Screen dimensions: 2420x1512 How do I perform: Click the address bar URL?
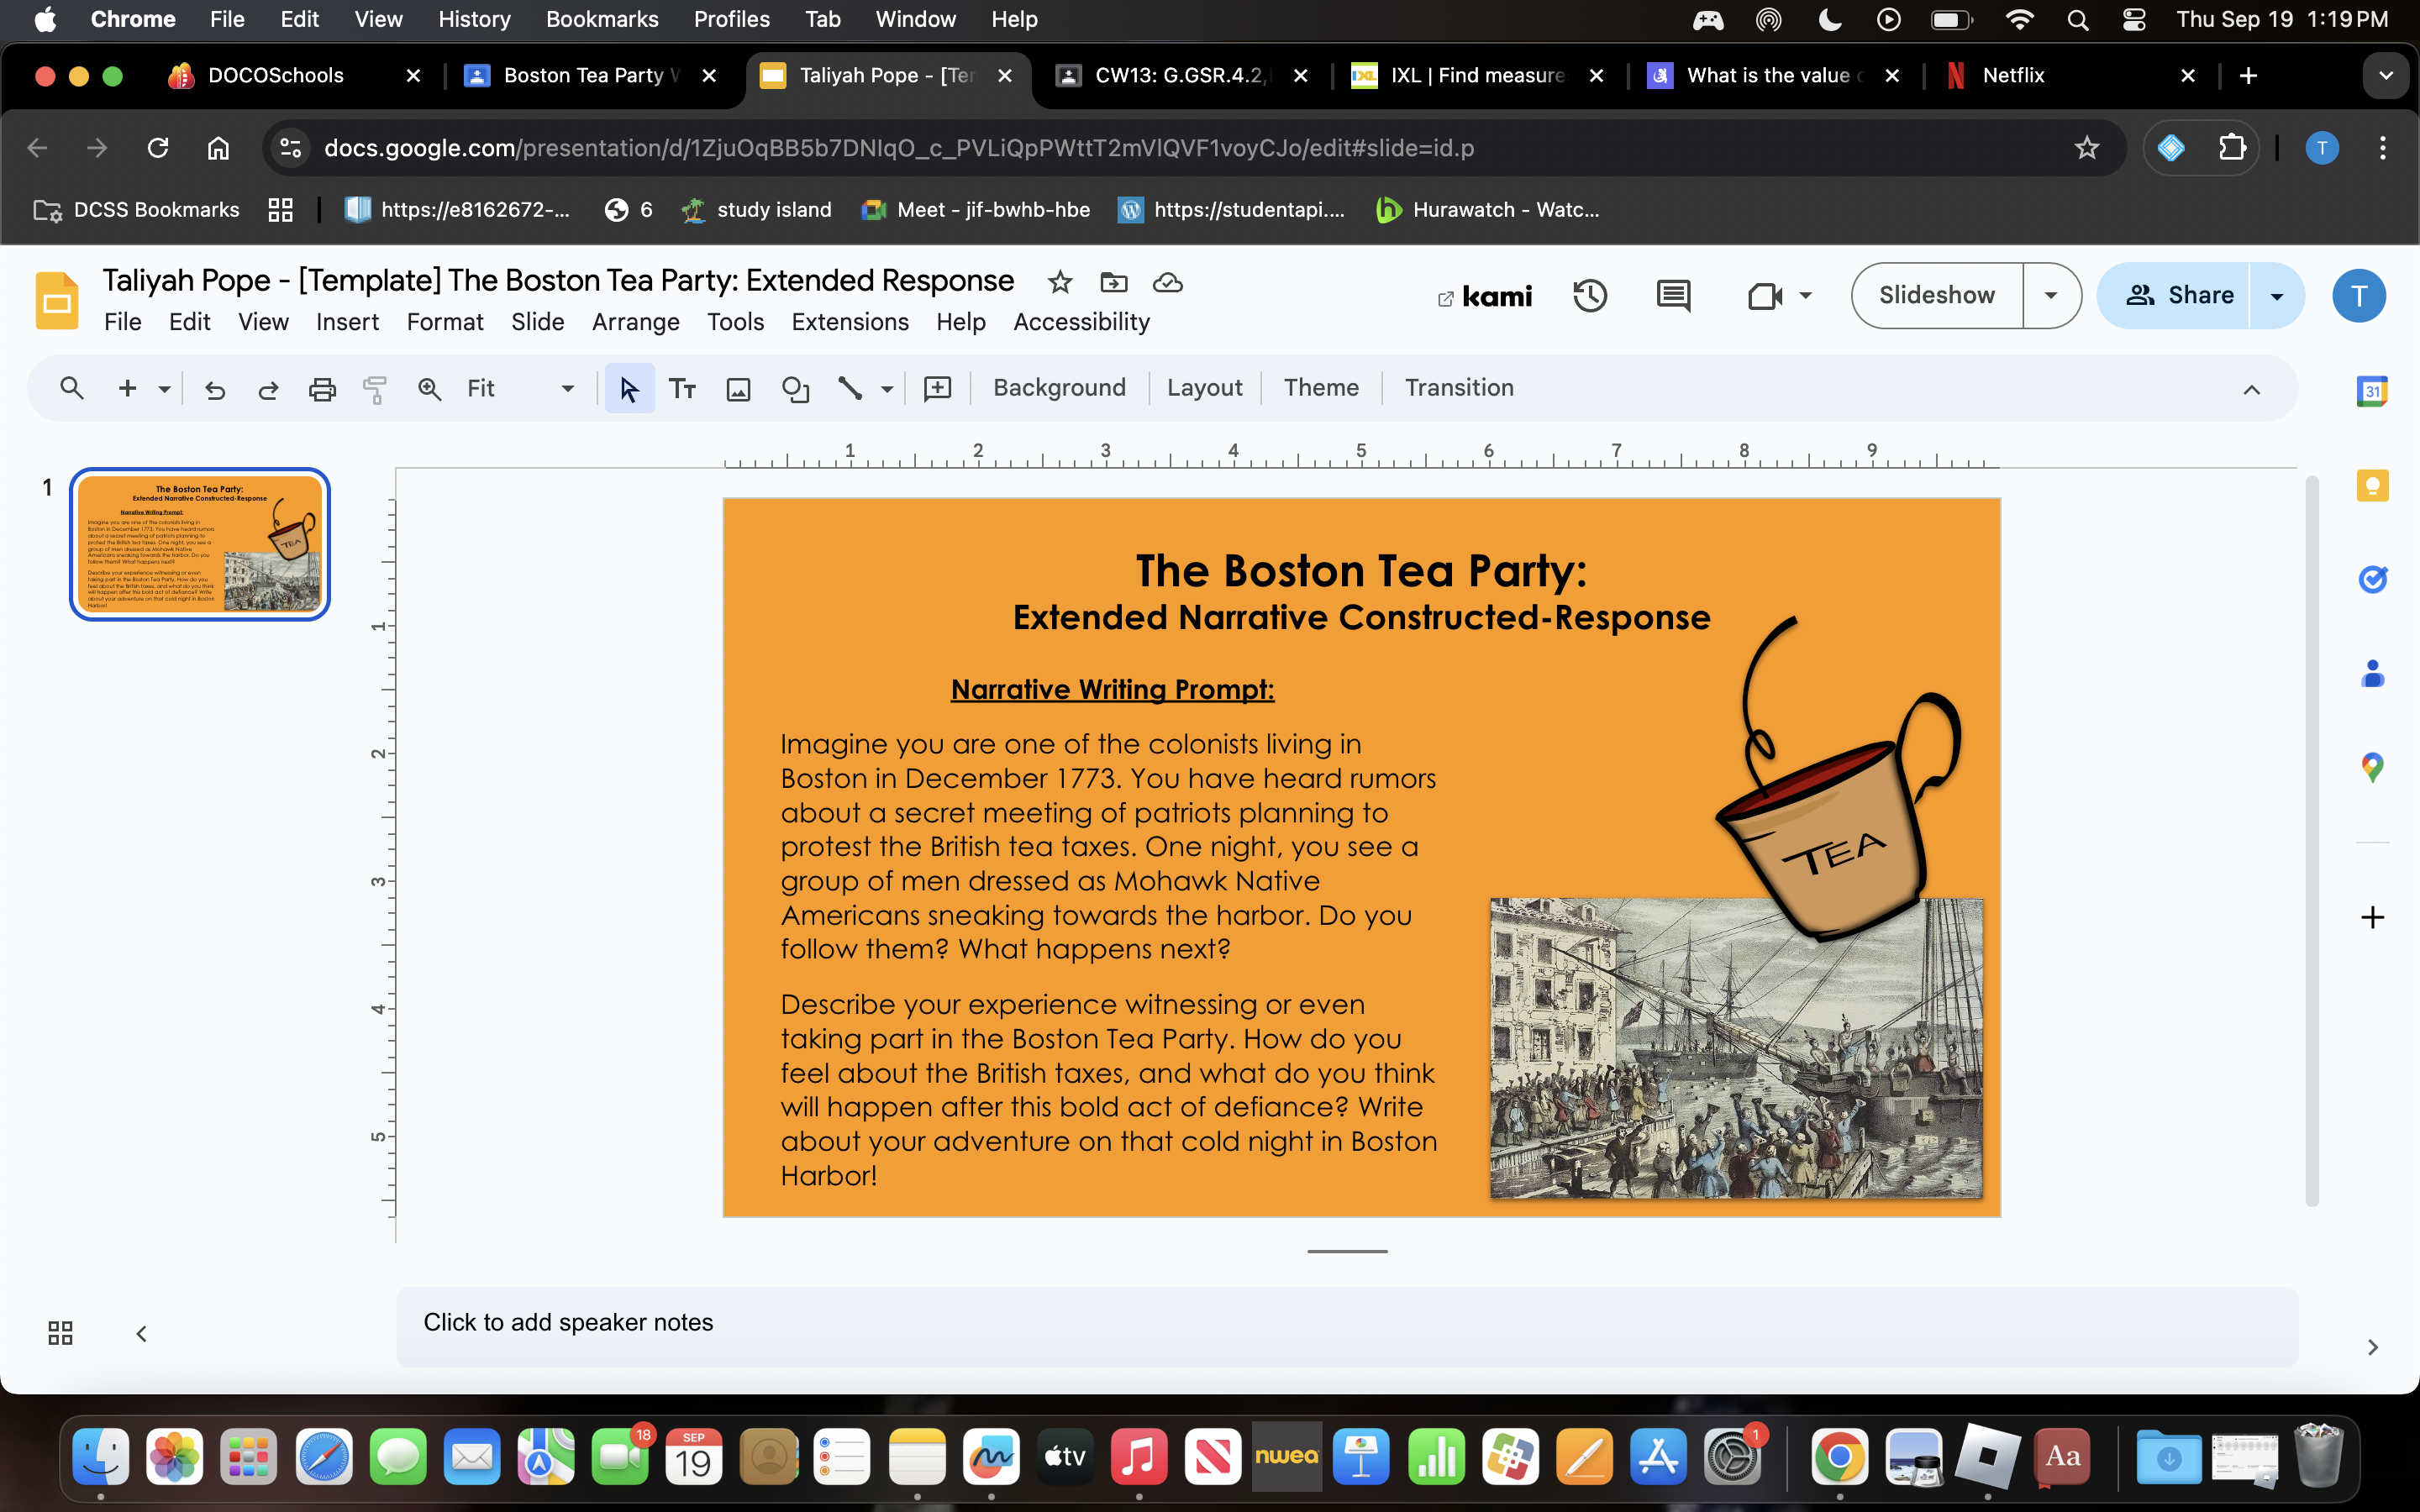pos(898,148)
